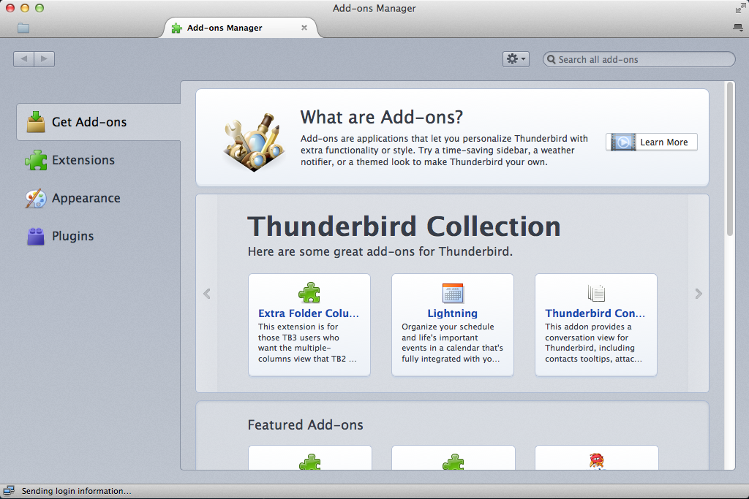Viewport: 749px width, 499px height.
Task: Click the Featured Add-ons heading
Action: click(305, 425)
